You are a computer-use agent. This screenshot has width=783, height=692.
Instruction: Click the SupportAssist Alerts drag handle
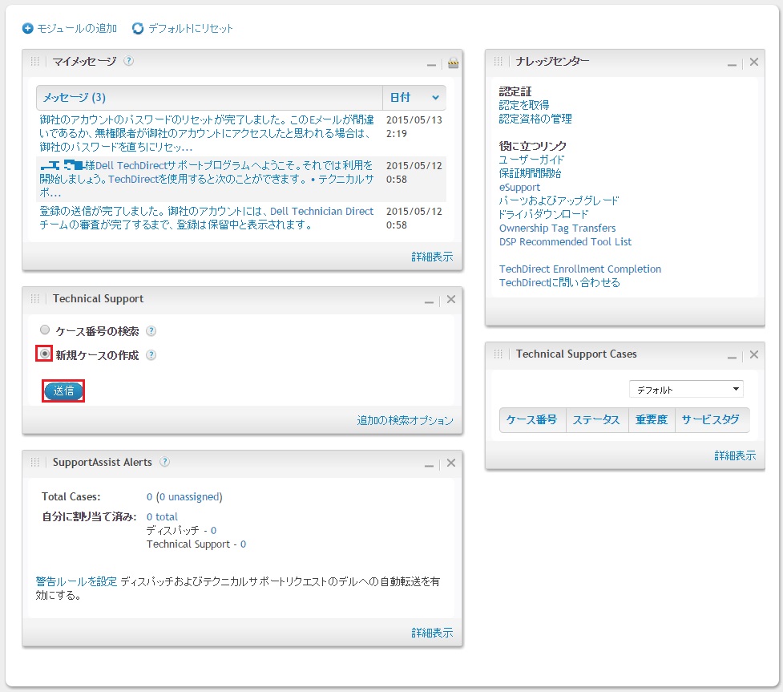[x=34, y=462]
